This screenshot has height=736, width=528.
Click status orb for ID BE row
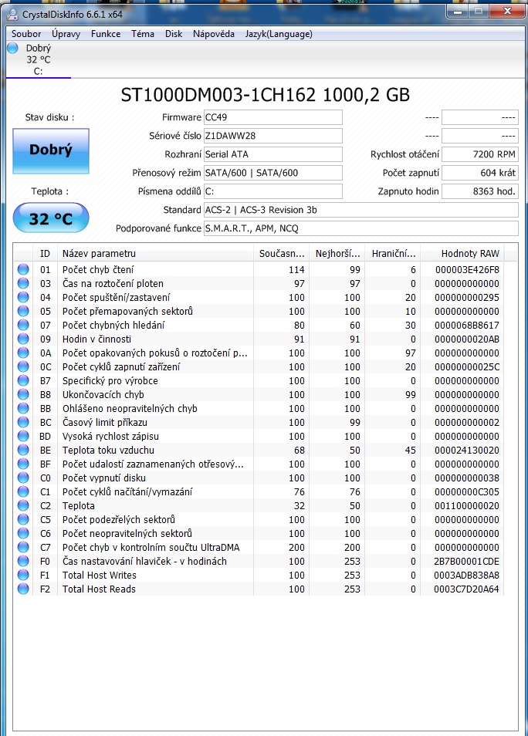[23, 450]
